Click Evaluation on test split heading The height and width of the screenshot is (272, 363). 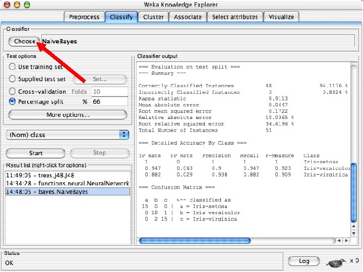coord(189,67)
